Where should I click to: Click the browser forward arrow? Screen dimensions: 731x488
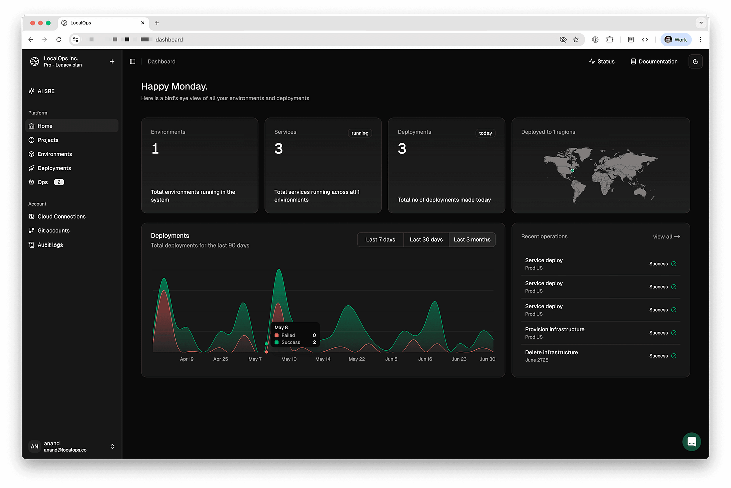[45, 40]
